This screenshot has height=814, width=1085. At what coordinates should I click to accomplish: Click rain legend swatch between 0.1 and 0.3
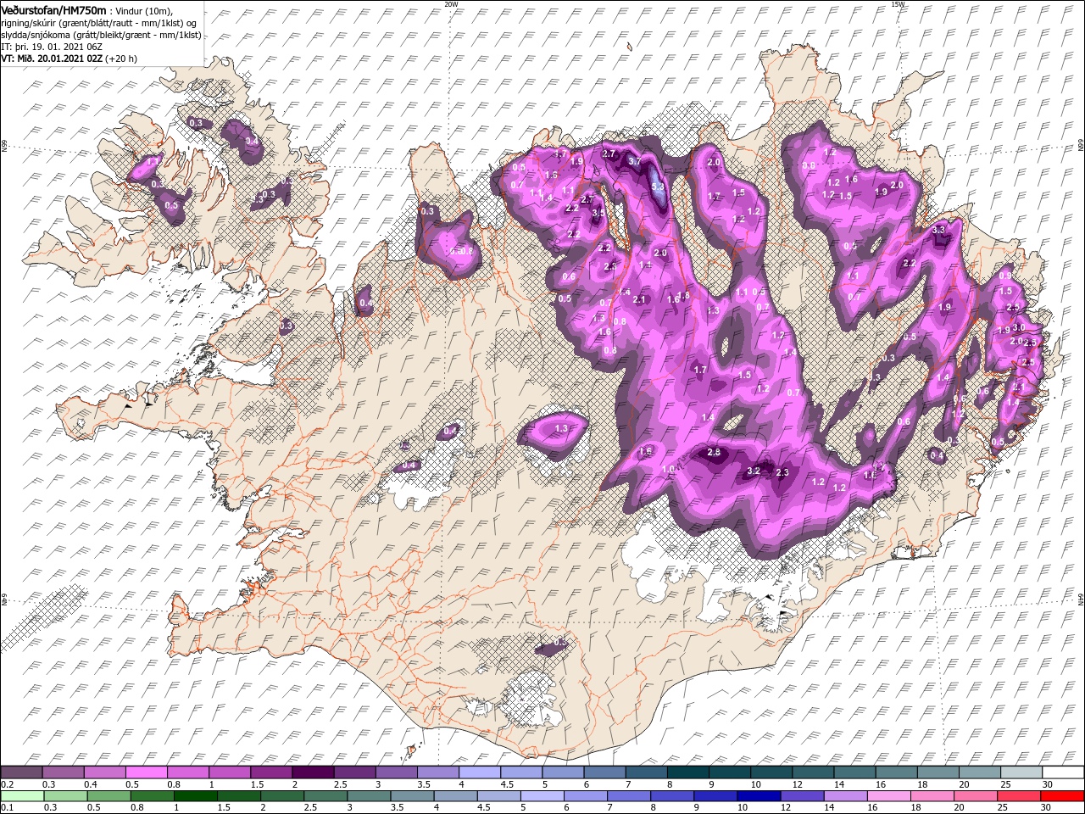[22, 796]
